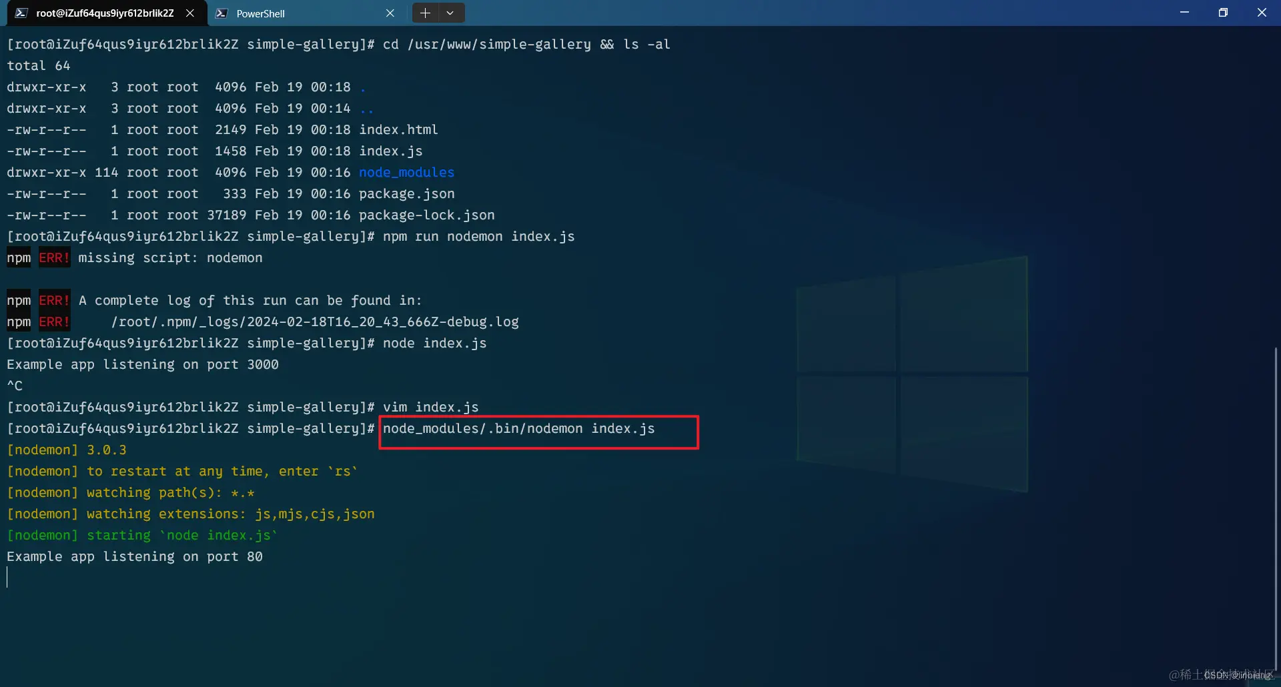This screenshot has width=1281, height=687.
Task: Minimize the terminal window
Action: [x=1184, y=13]
